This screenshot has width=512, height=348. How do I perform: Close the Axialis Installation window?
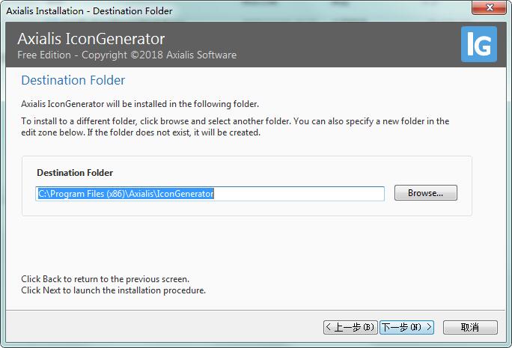pyautogui.click(x=489, y=7)
